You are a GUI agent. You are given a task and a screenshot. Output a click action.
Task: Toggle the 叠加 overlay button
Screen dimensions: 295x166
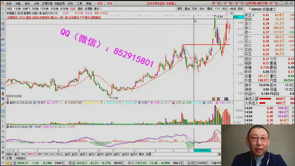[x=187, y=8]
